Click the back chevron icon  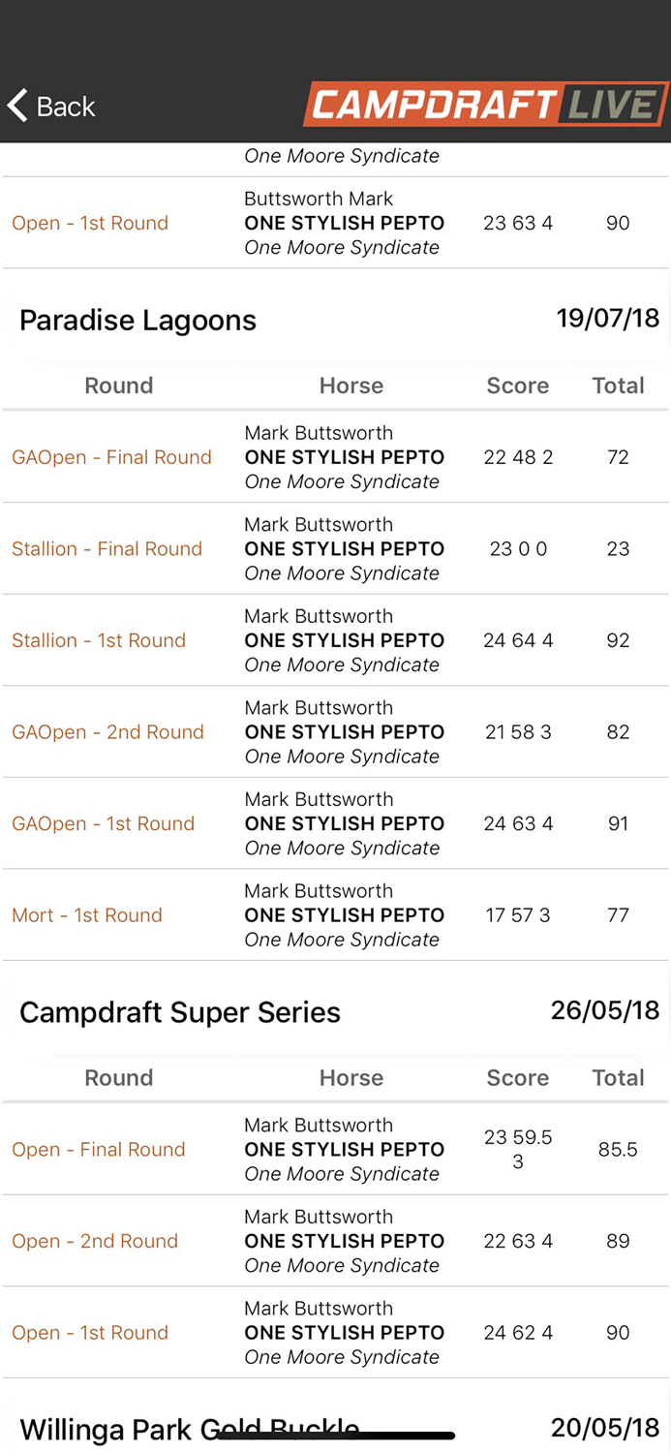click(x=15, y=105)
